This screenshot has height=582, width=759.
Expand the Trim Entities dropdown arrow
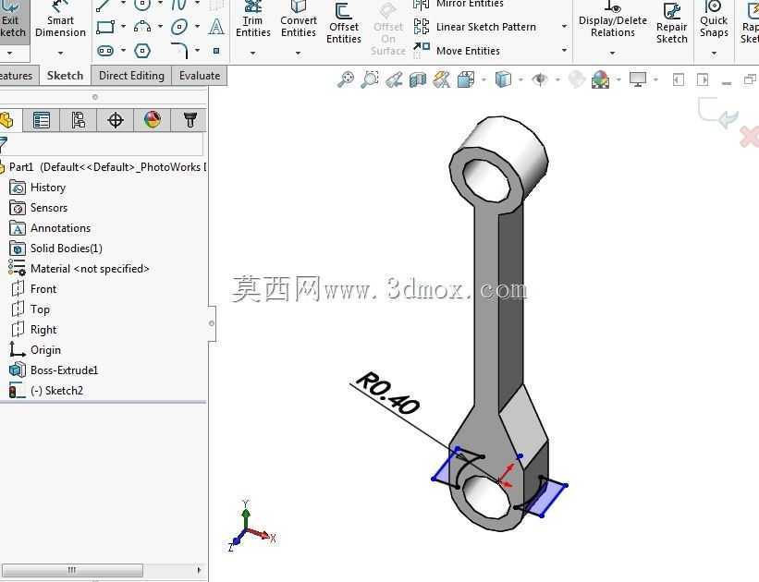pos(252,53)
